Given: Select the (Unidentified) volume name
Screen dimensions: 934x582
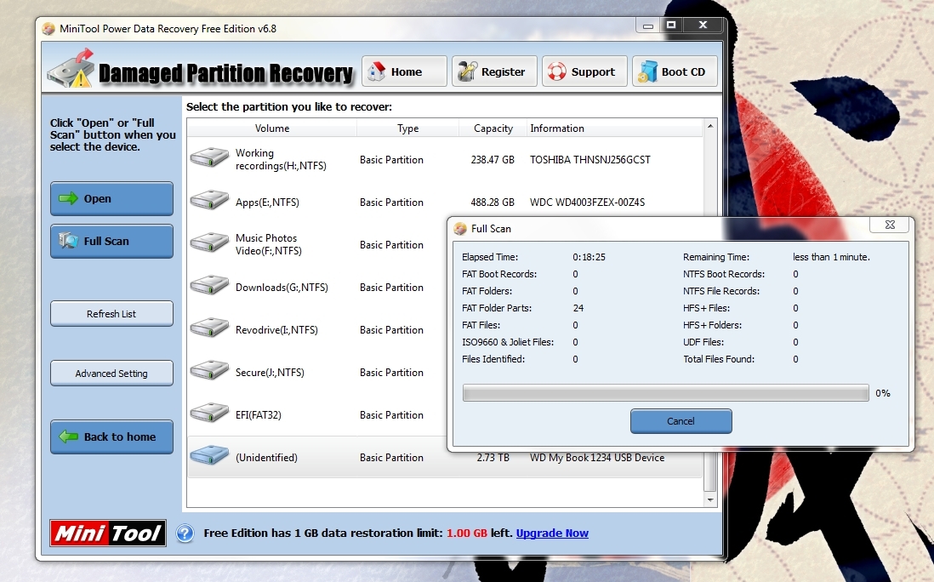Looking at the screenshot, I should (266, 458).
